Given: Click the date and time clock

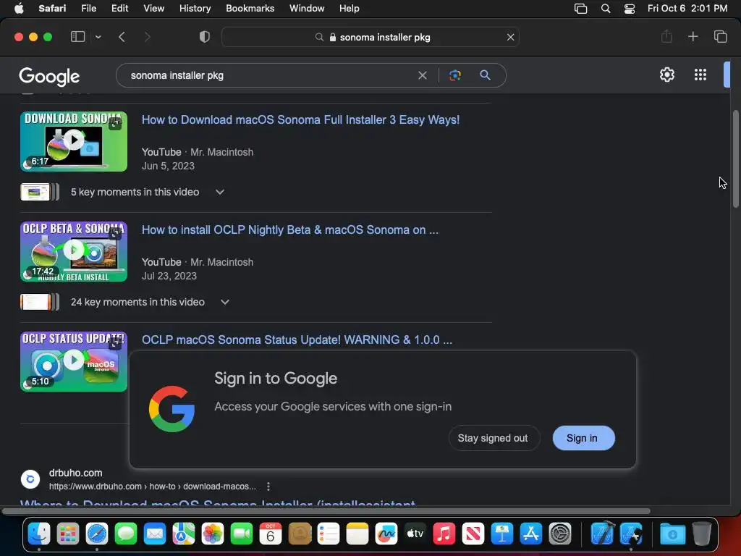Looking at the screenshot, I should pyautogui.click(x=687, y=8).
